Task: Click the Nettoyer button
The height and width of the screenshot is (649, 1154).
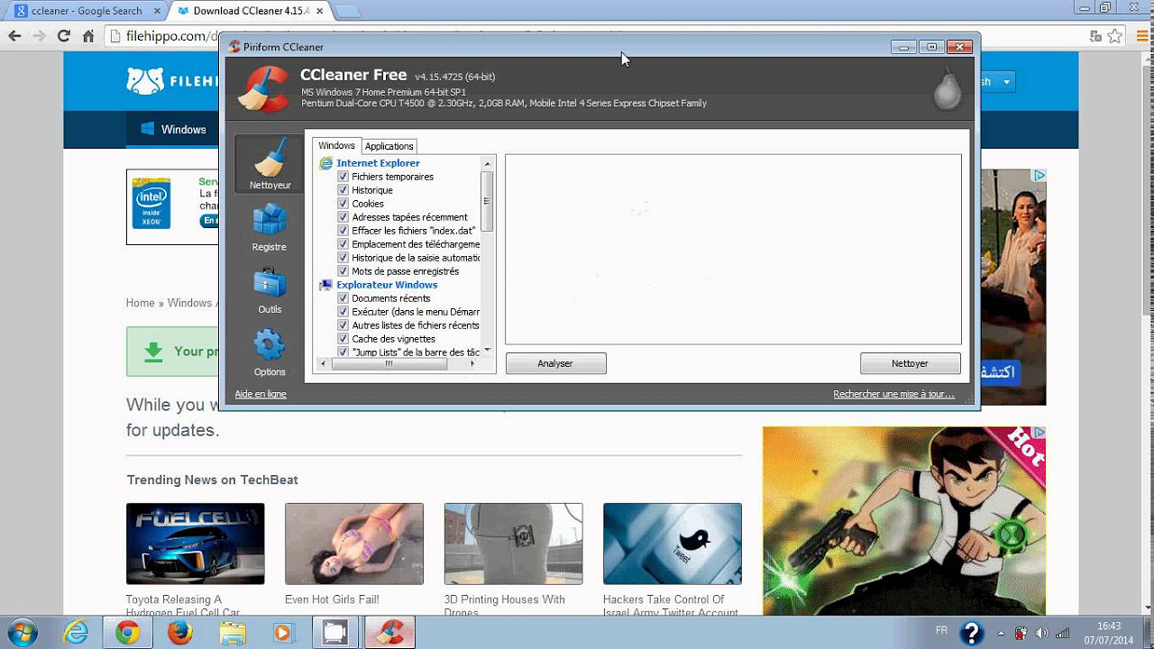Action: (x=910, y=363)
